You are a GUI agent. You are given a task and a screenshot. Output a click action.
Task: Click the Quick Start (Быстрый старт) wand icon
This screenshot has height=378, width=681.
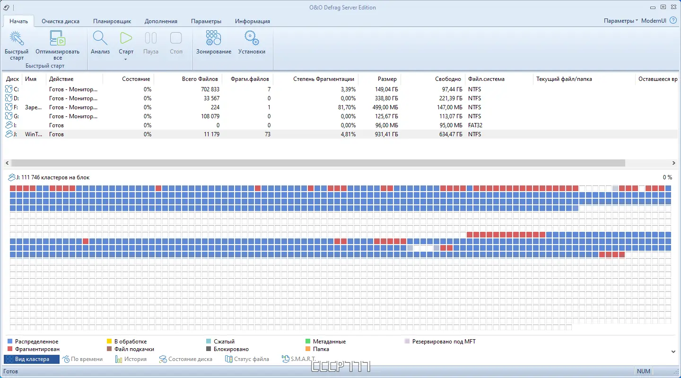click(17, 39)
